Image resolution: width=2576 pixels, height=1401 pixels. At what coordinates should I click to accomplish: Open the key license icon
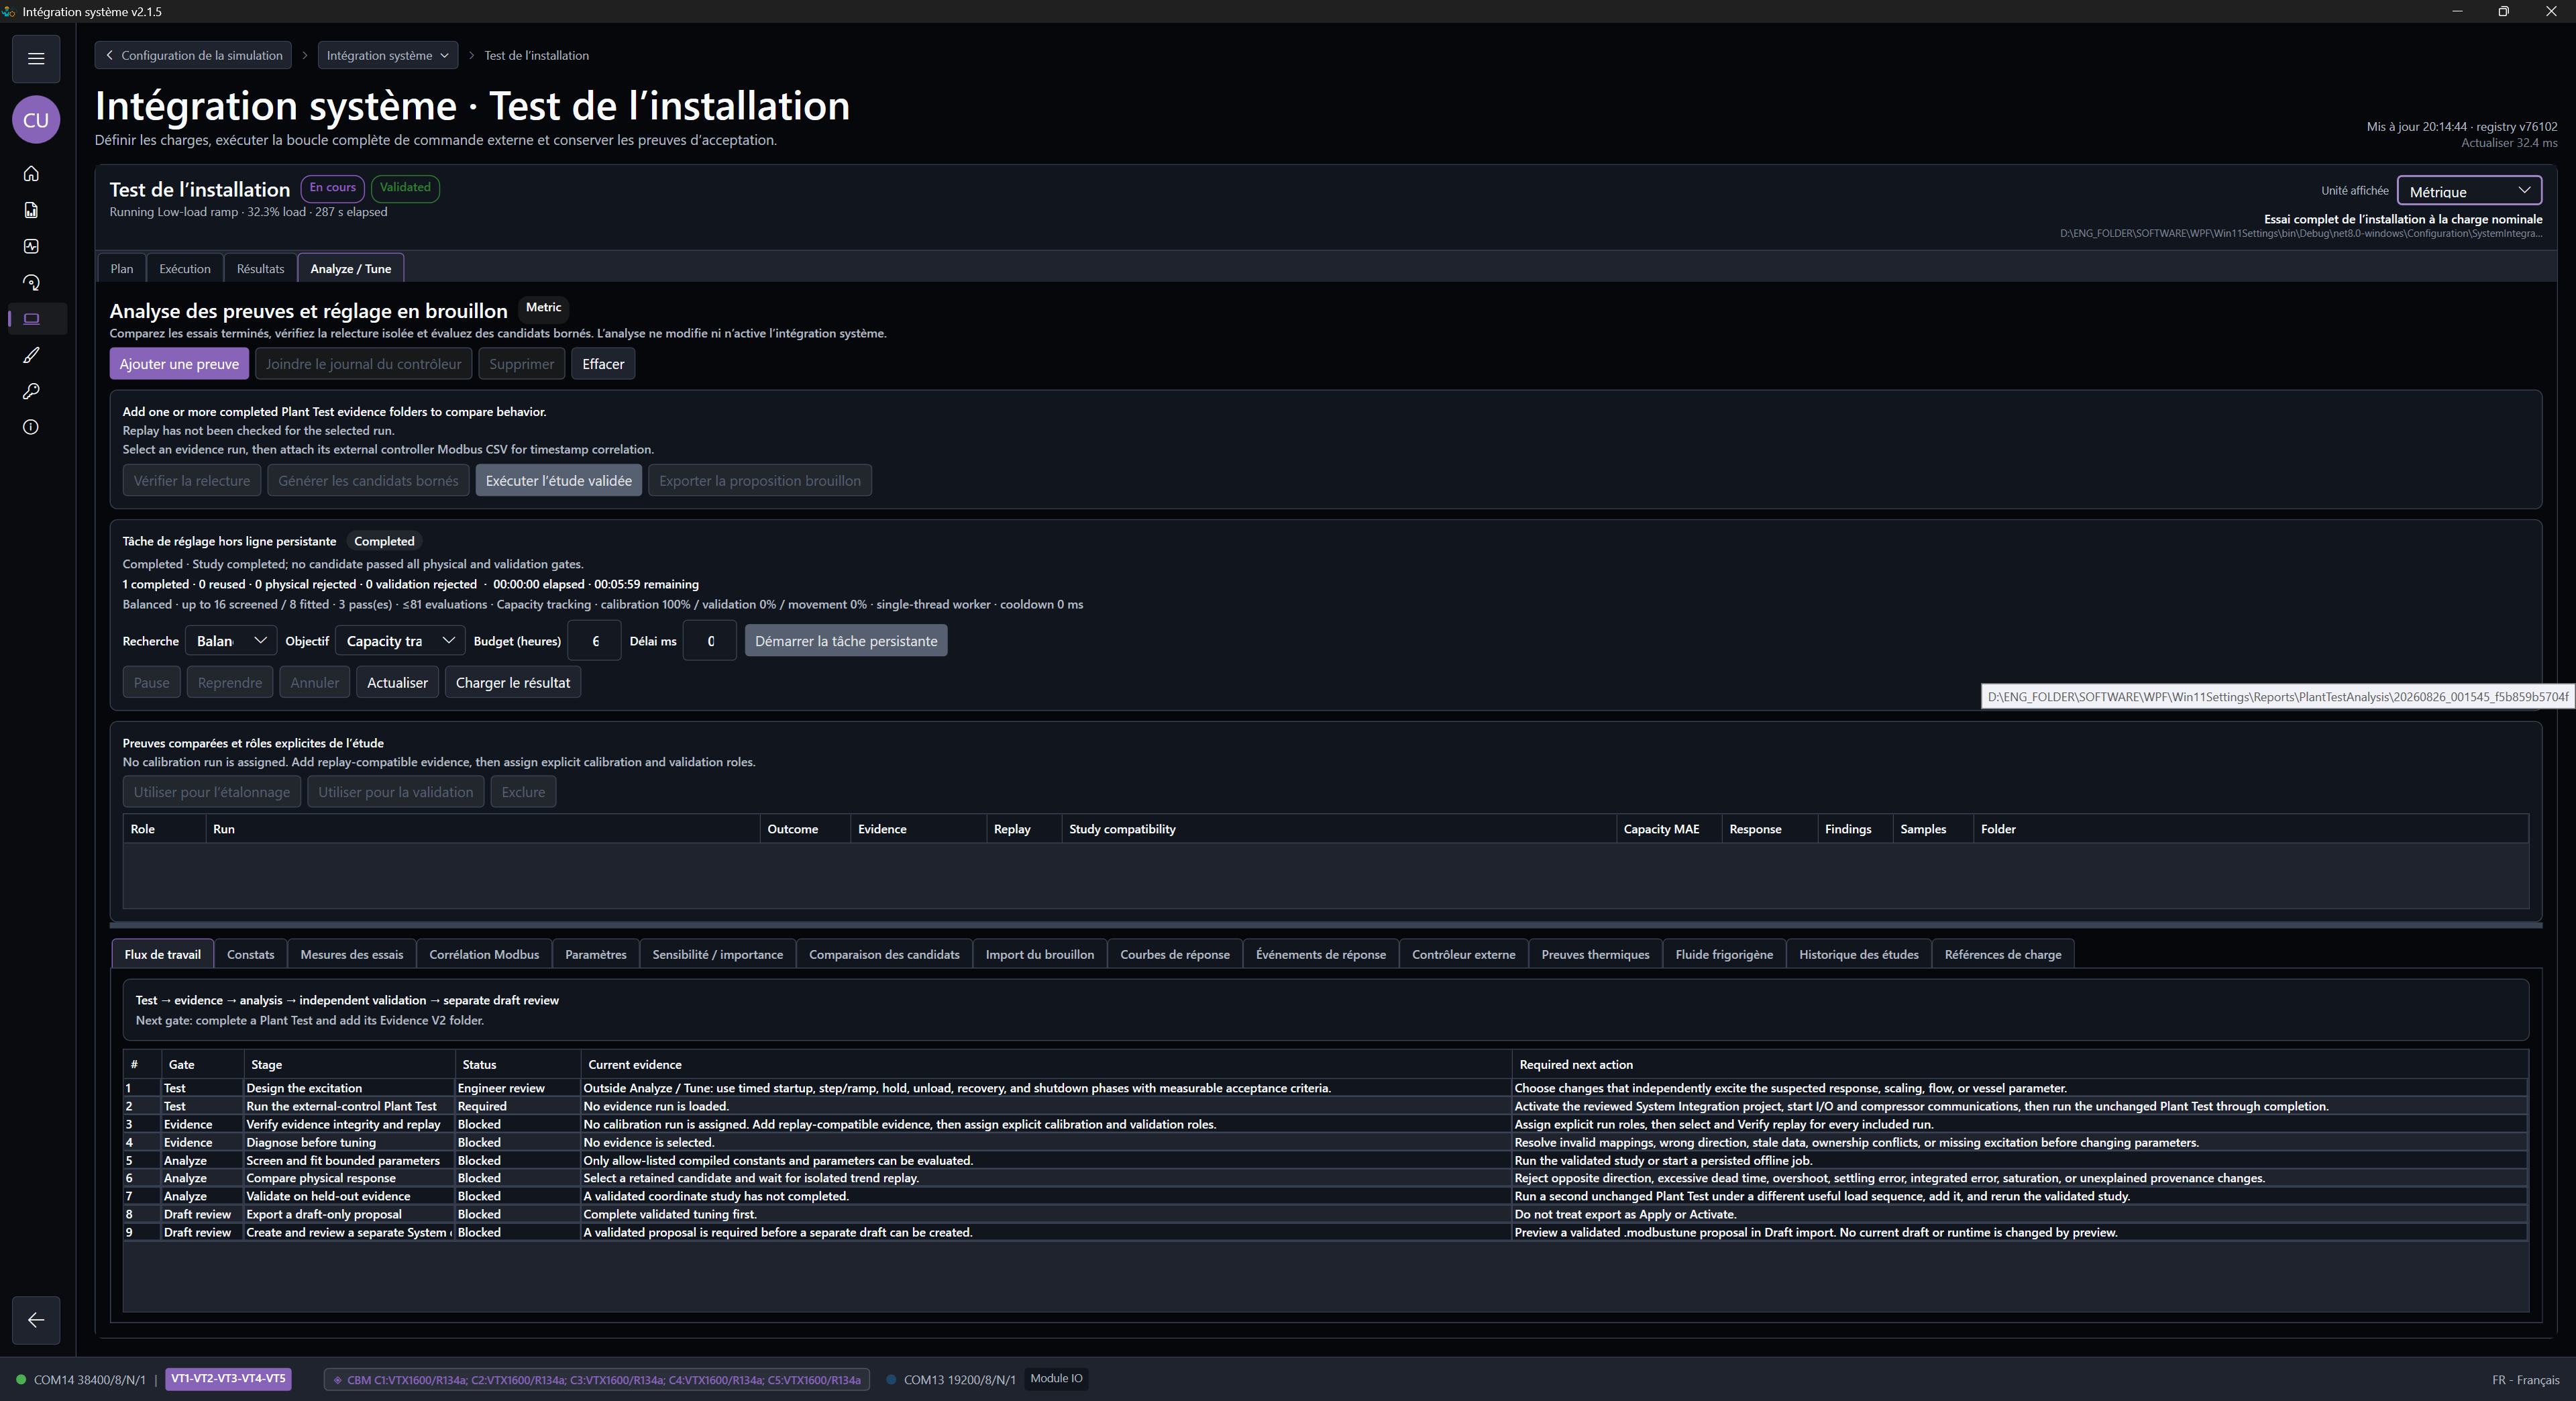[x=31, y=391]
